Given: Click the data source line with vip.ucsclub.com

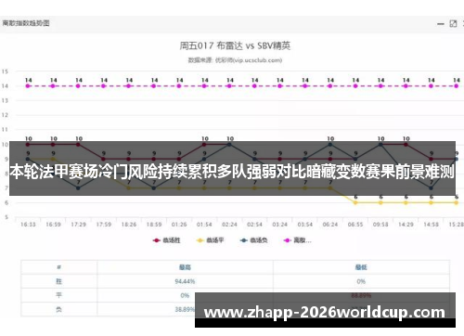Looking at the screenshot, I should click(x=235, y=60).
